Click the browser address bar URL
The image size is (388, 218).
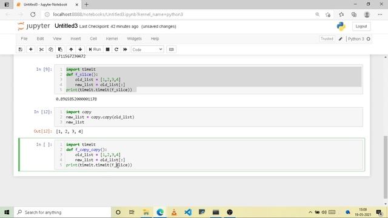point(118,15)
